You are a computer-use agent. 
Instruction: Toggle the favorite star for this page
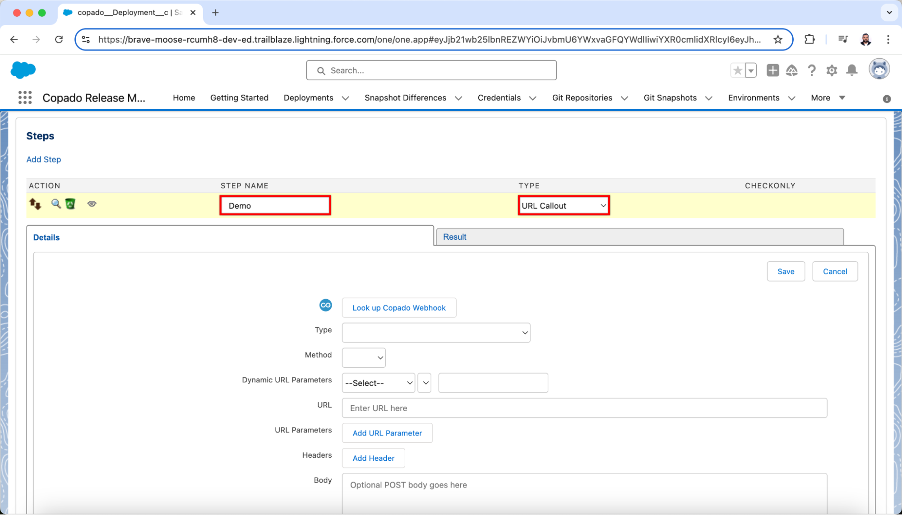tap(737, 70)
